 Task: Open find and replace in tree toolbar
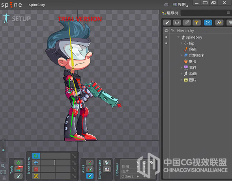pyautogui.click(x=219, y=22)
